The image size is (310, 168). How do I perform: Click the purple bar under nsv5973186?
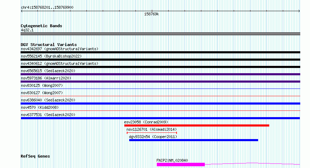coord(160,82)
